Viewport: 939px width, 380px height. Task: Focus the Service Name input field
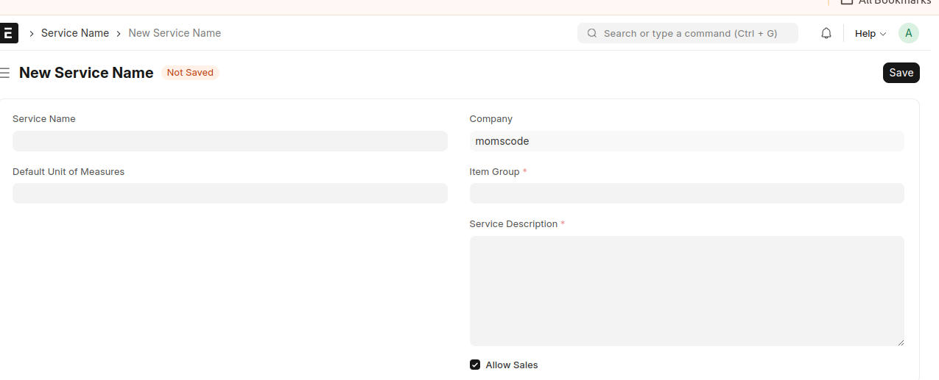(230, 141)
